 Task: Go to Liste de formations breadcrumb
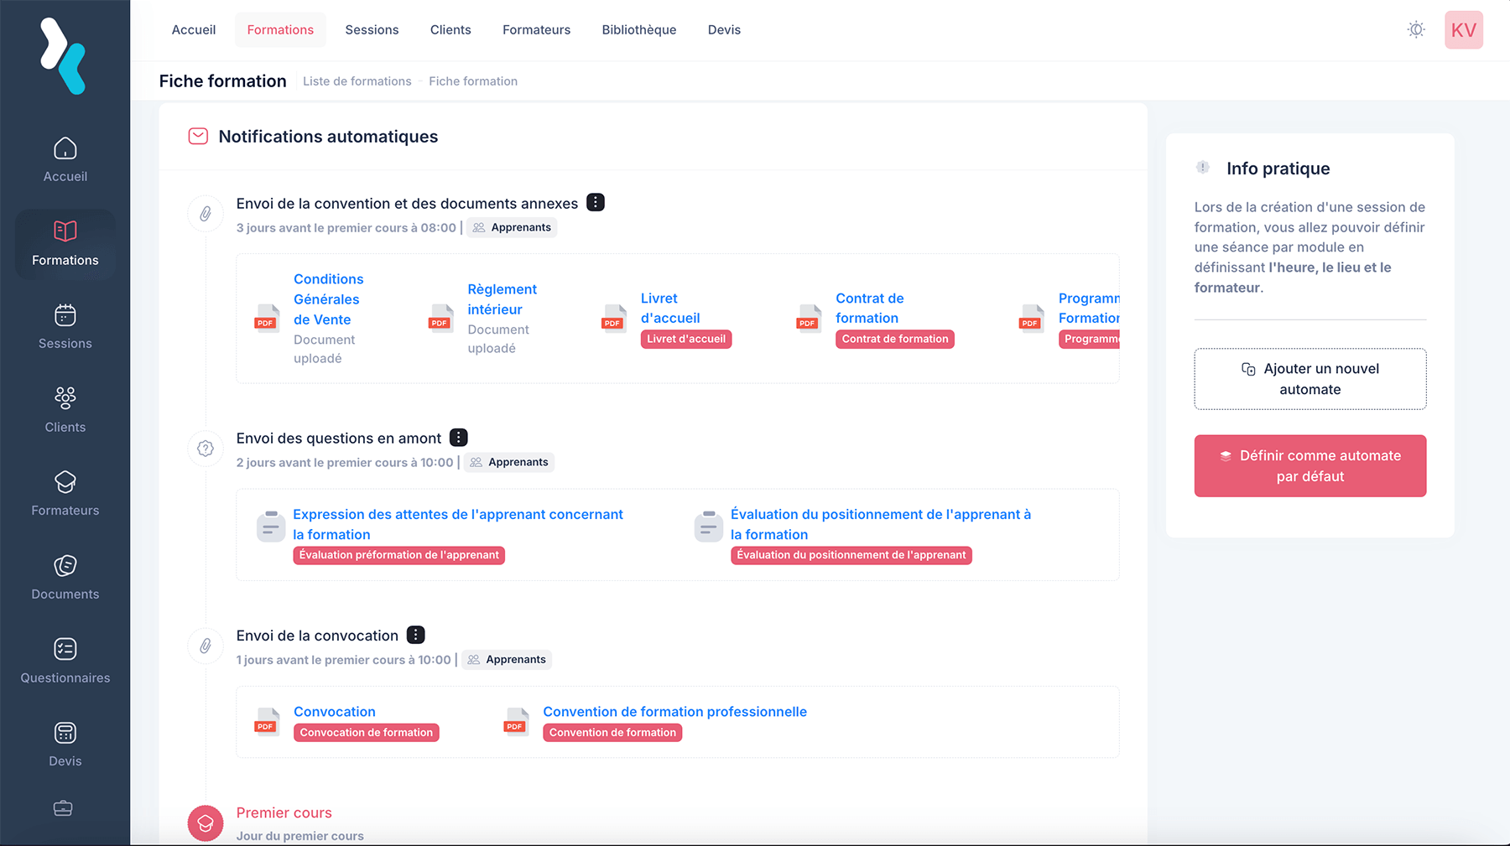click(357, 81)
